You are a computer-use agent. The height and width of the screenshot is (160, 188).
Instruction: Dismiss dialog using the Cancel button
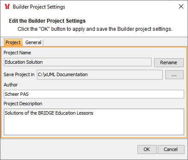(171, 149)
